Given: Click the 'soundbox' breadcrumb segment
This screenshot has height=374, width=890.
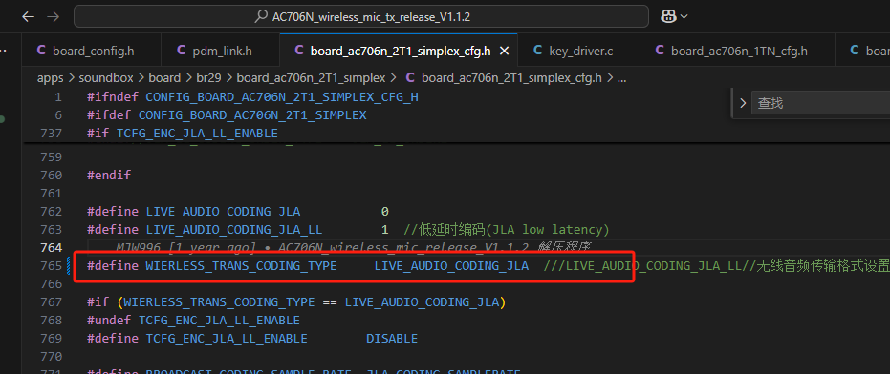Looking at the screenshot, I should point(106,78).
